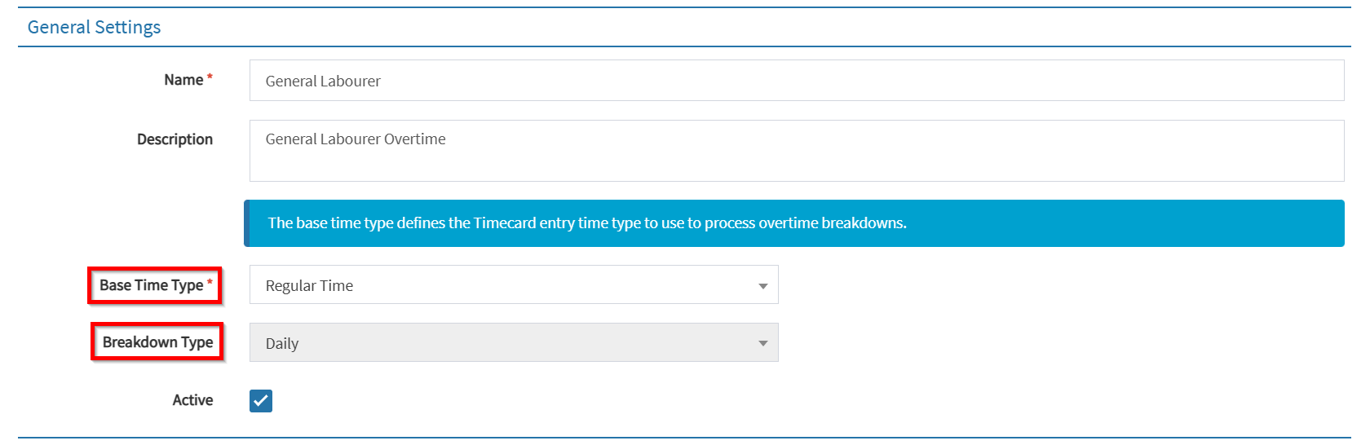Open the Base Time Type dropdown
The image size is (1370, 445).
pyautogui.click(x=514, y=285)
